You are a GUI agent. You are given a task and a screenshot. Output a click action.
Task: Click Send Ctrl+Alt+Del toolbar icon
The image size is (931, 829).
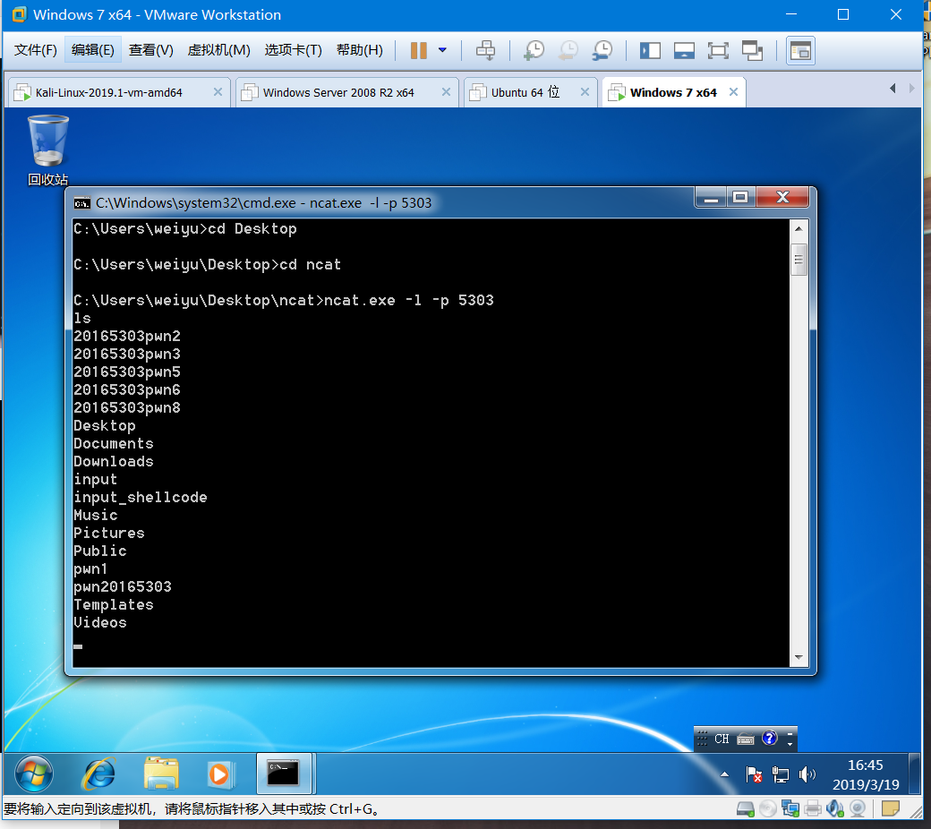click(x=486, y=50)
